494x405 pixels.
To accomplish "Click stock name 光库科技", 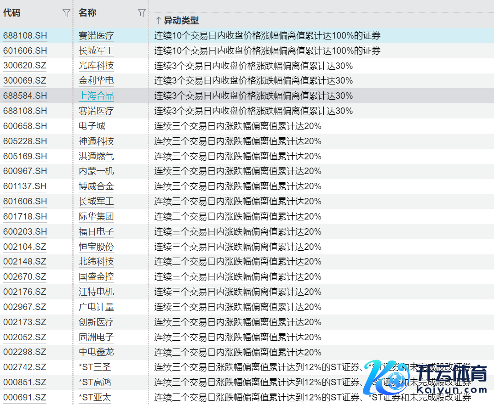I will pos(96,66).
